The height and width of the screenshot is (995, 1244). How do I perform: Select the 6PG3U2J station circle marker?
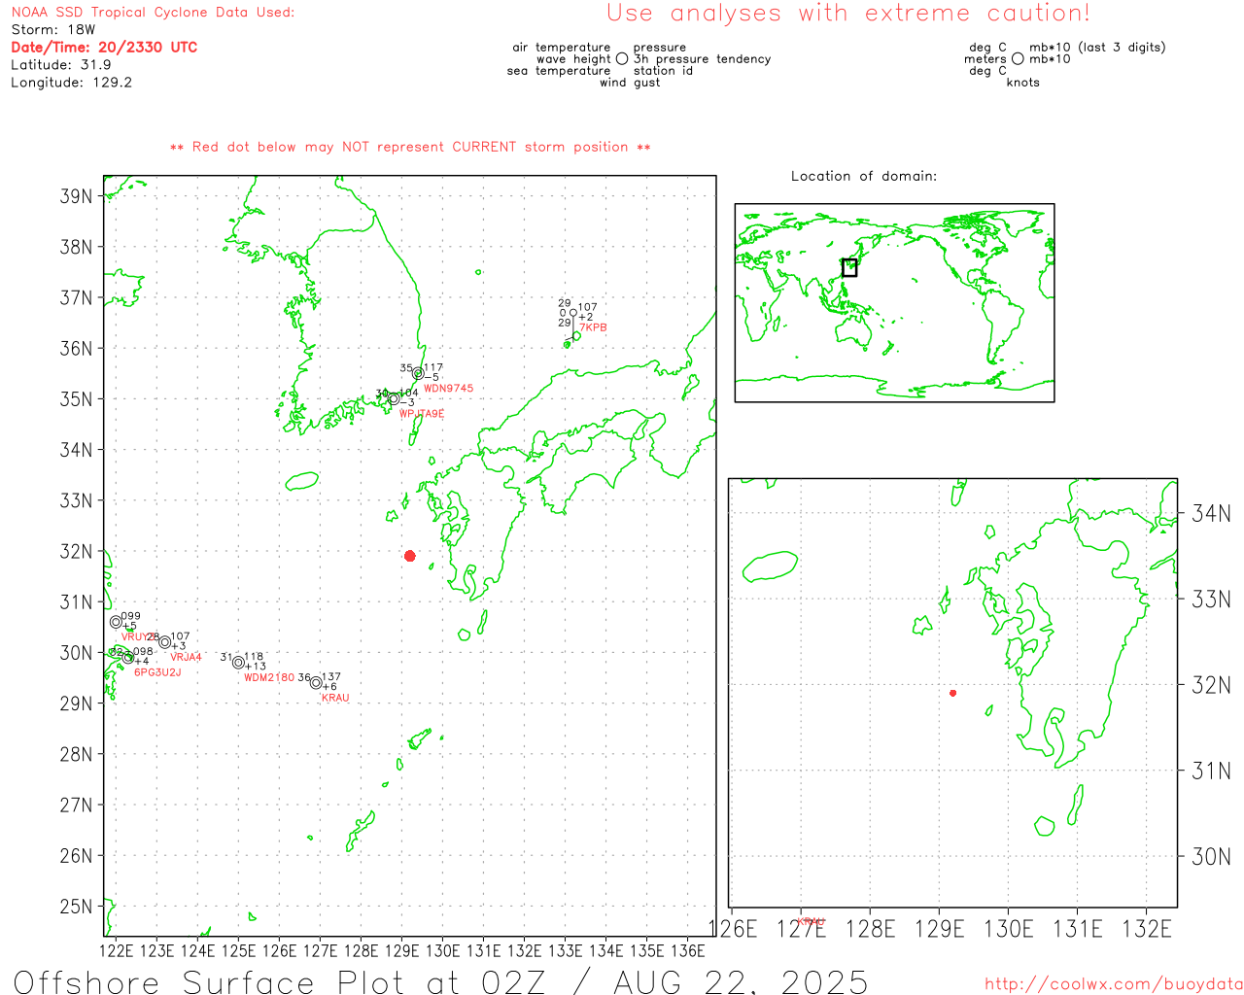click(x=127, y=658)
